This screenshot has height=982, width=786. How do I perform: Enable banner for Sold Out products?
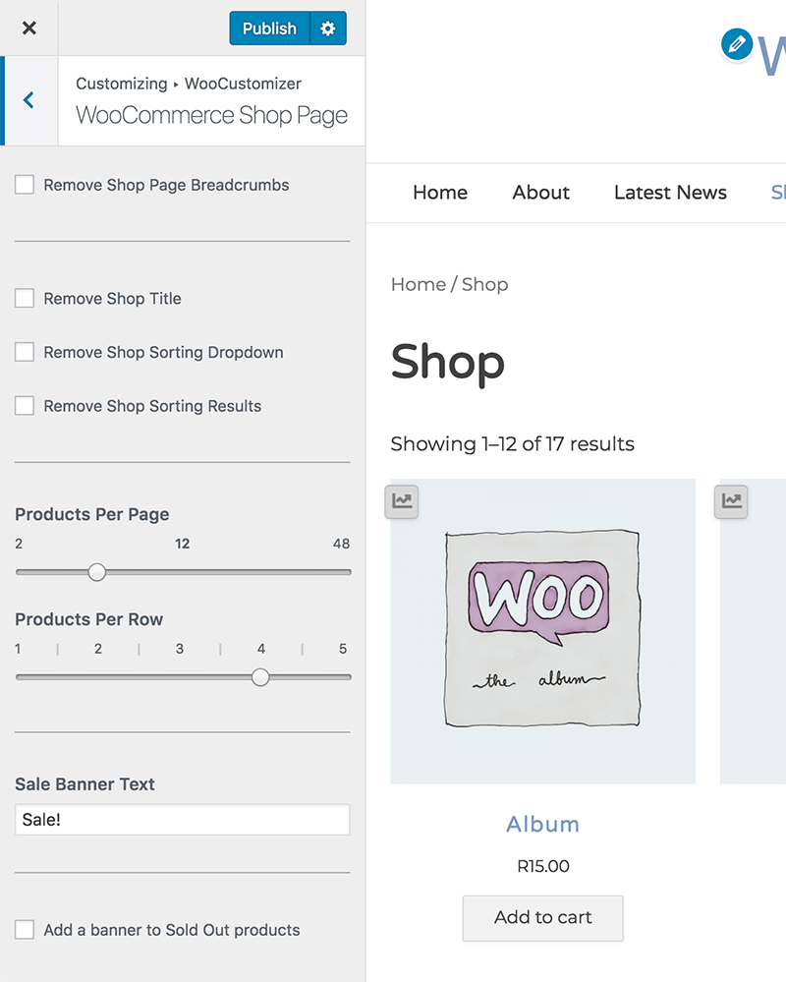point(25,930)
